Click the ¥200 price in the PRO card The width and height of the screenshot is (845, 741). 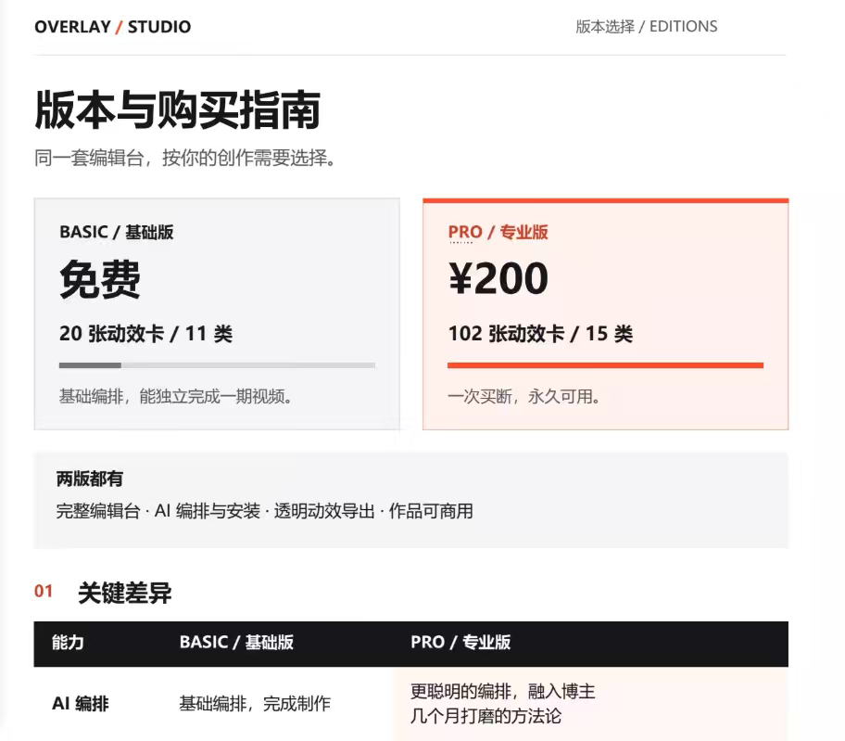[498, 278]
